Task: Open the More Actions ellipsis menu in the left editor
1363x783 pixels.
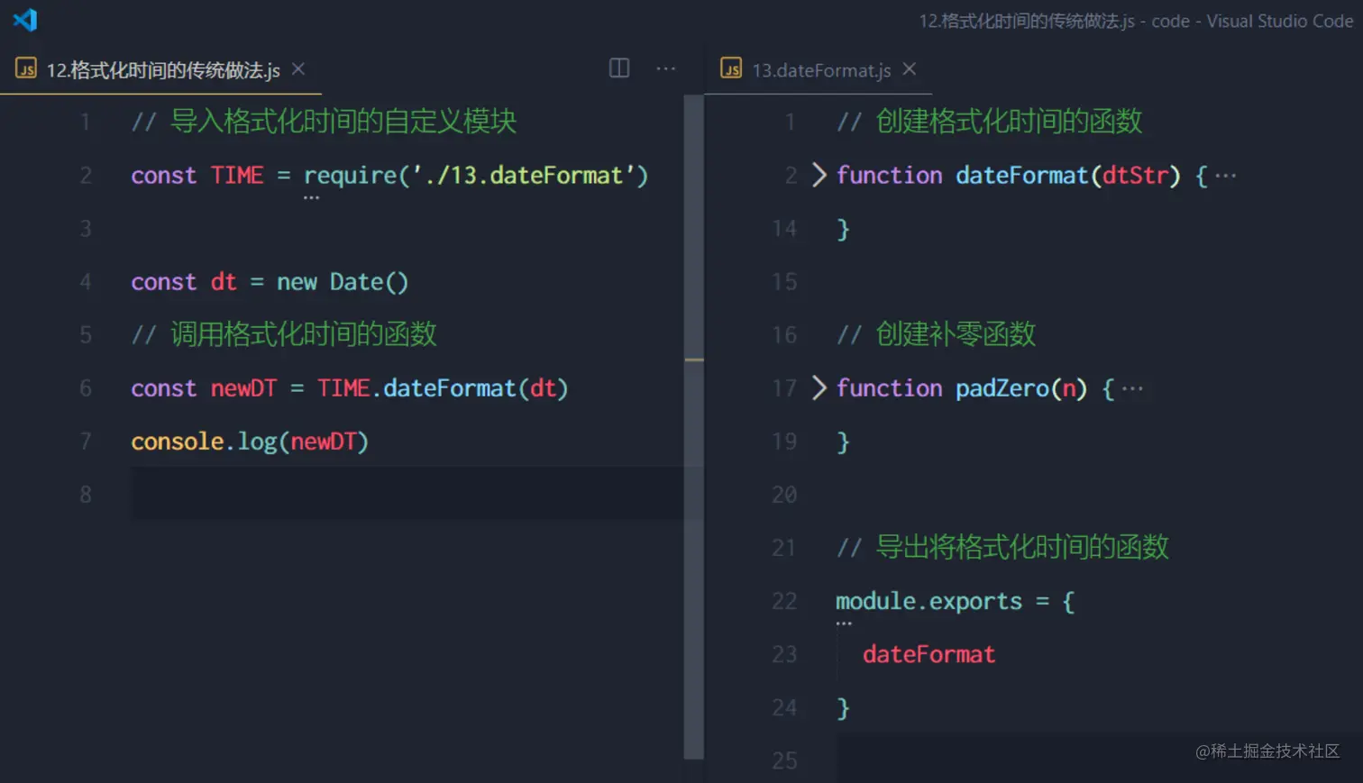Action: coord(666,68)
